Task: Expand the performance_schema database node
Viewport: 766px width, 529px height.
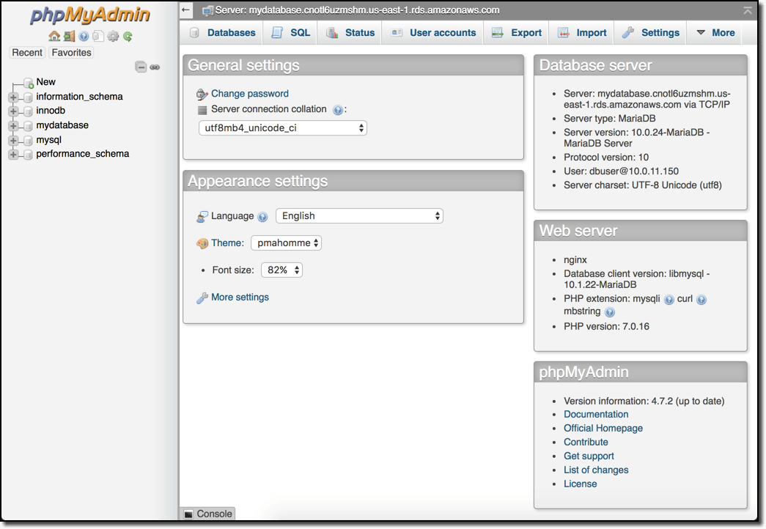Action: pyautogui.click(x=13, y=155)
